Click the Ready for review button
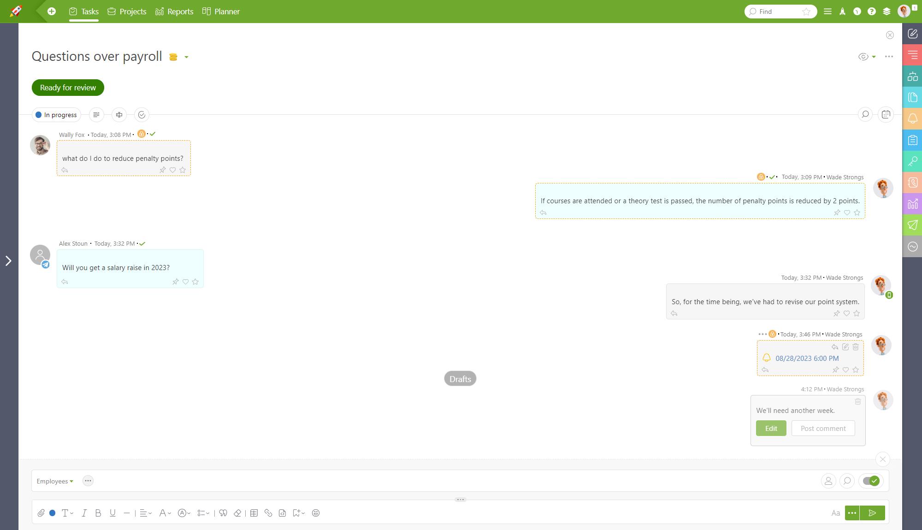 pos(67,87)
